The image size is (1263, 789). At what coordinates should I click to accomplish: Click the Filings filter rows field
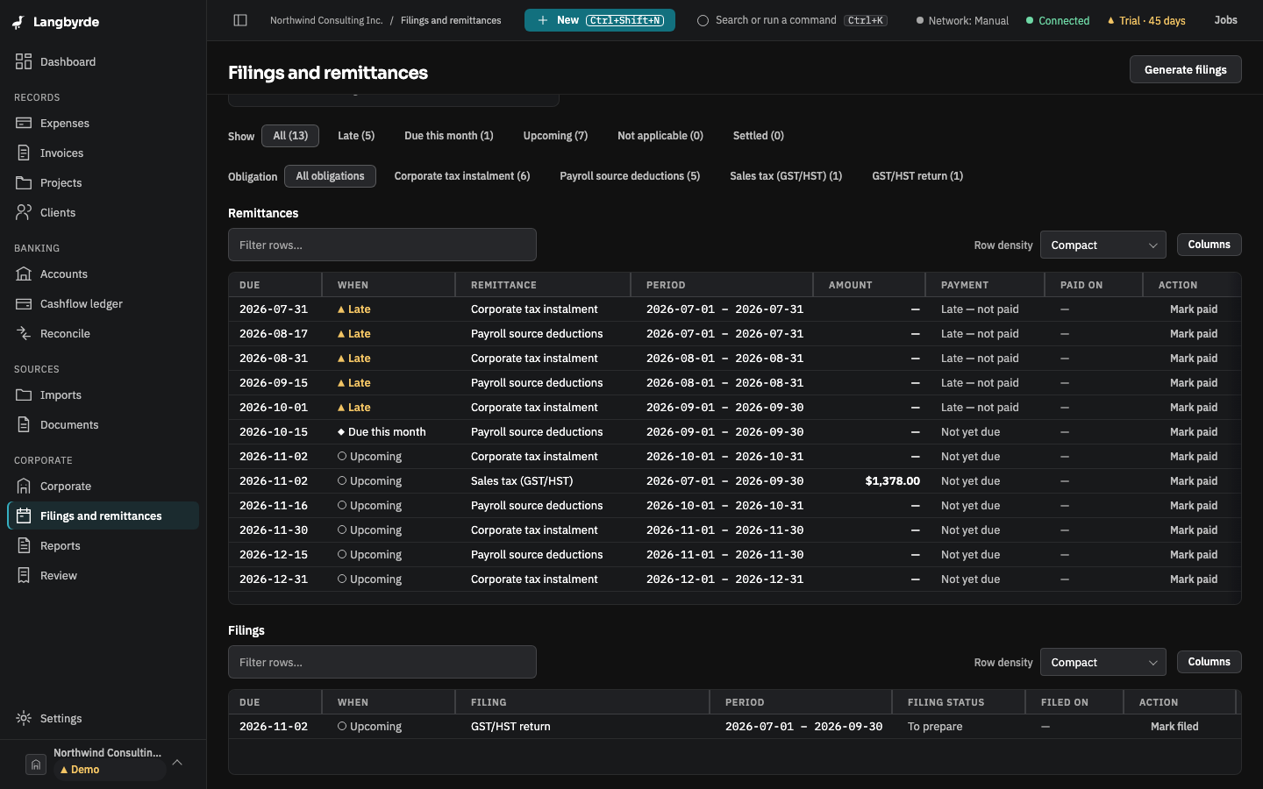coord(382,662)
